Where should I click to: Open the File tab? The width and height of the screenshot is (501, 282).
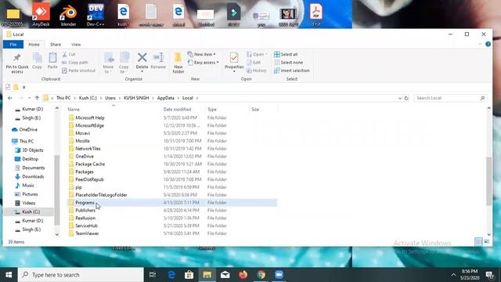(x=13, y=45)
